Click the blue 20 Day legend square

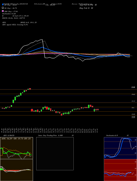[x=3, y=4]
